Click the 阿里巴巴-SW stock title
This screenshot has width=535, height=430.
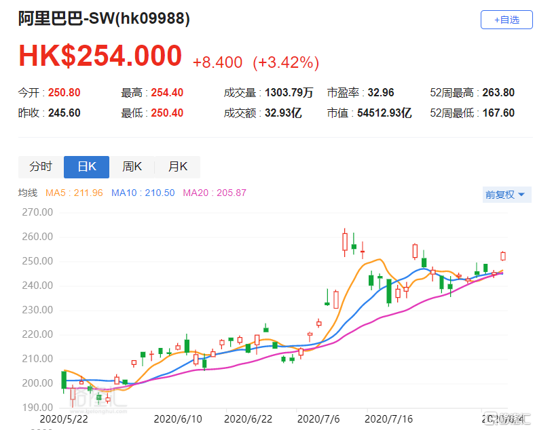click(x=104, y=19)
